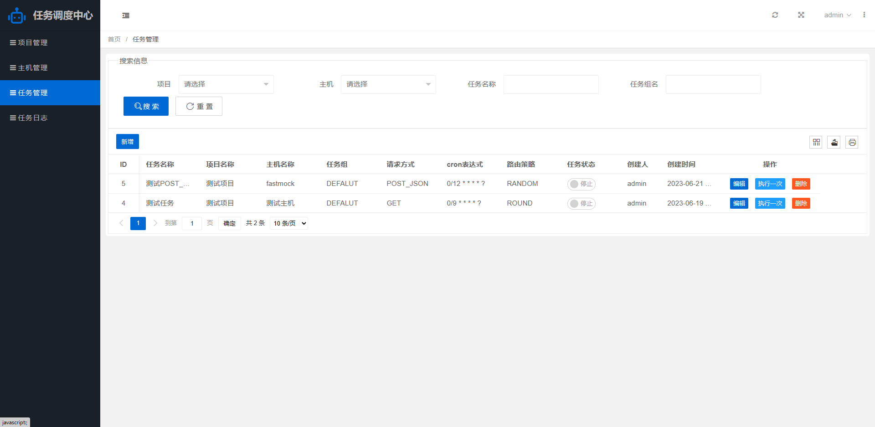Image resolution: width=875 pixels, height=427 pixels.
Task: Open 主机管理 in the sidebar
Action: click(50, 67)
